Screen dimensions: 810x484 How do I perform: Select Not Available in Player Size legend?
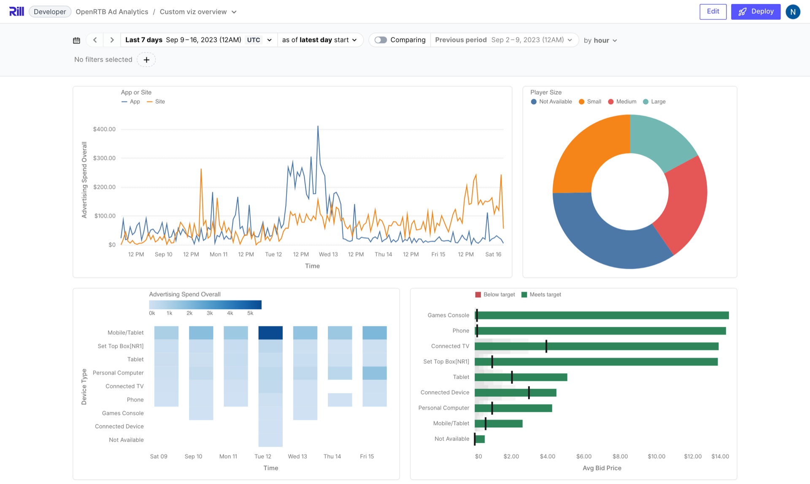click(551, 102)
